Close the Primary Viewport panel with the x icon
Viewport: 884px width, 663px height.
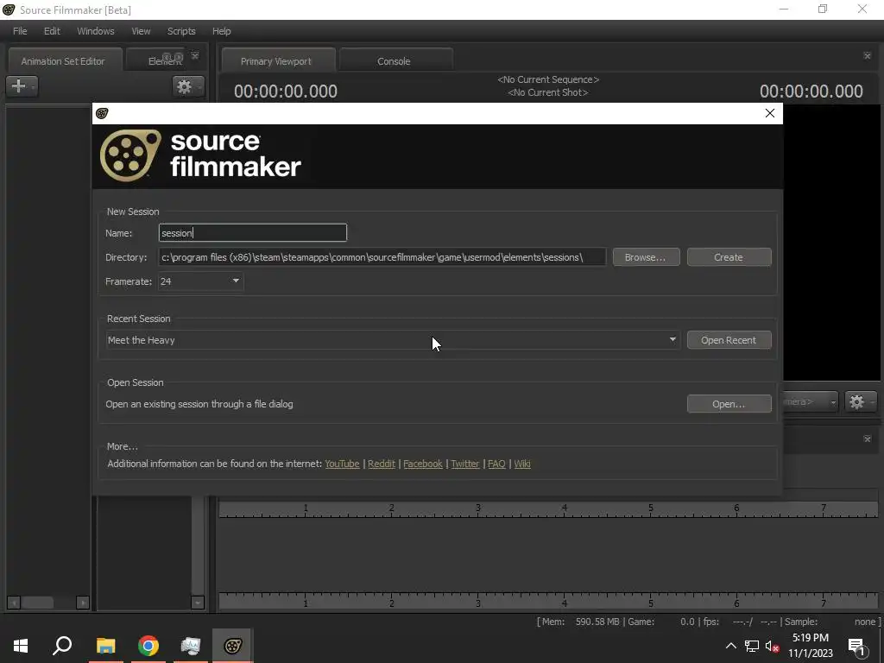(x=867, y=56)
